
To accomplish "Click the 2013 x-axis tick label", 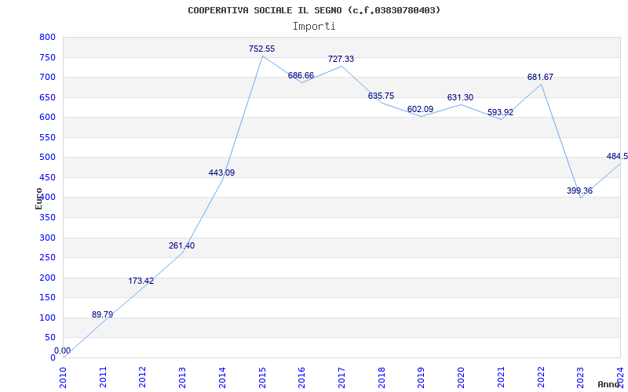I will pyautogui.click(x=183, y=377).
